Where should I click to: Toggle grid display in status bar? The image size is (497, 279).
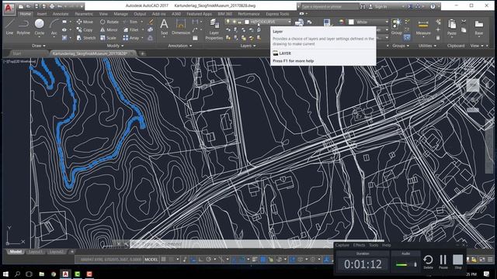point(164,260)
